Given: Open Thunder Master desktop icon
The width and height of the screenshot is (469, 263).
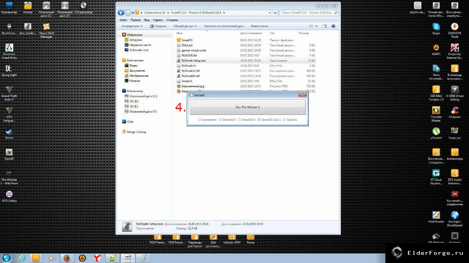Looking at the screenshot, I should coord(436,115).
